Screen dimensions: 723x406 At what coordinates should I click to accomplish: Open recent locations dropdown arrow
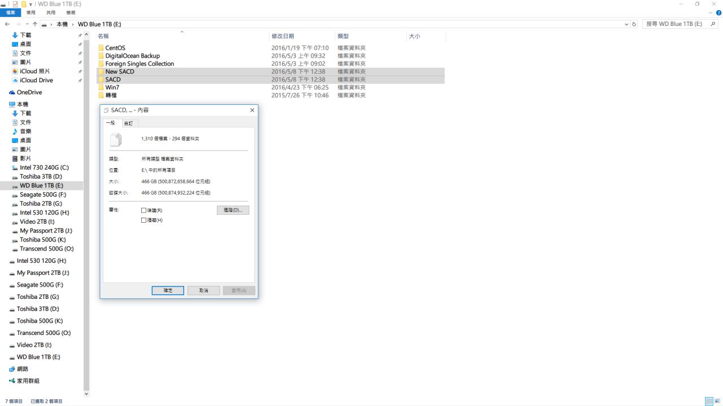click(26, 24)
